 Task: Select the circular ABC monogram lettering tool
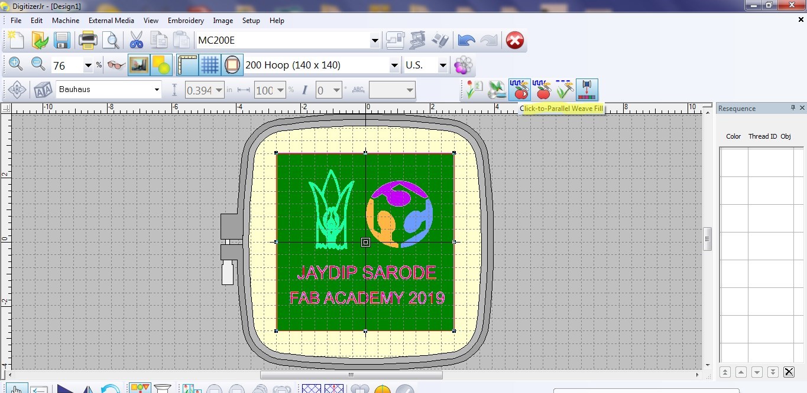[17, 90]
